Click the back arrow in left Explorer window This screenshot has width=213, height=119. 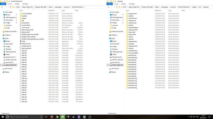click(2, 7)
